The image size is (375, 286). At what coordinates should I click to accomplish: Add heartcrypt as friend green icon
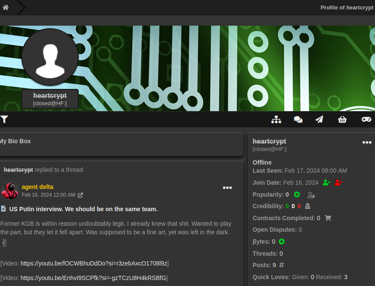(326, 183)
